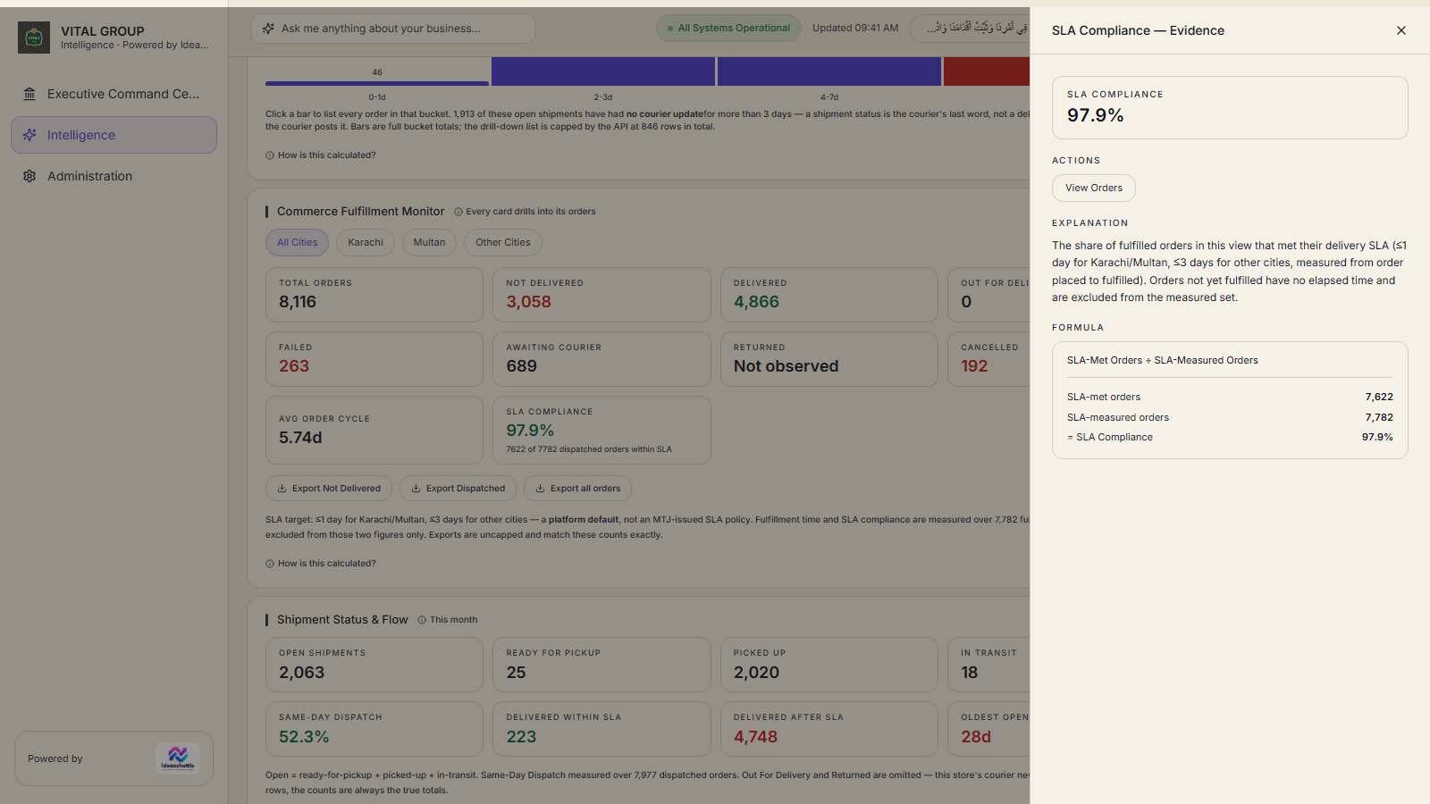Viewport: 1430px width, 804px height.
Task: Click the download icon on Export Dispatched
Action: tap(416, 489)
